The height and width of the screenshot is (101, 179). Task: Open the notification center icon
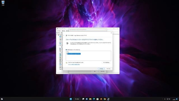(177, 99)
